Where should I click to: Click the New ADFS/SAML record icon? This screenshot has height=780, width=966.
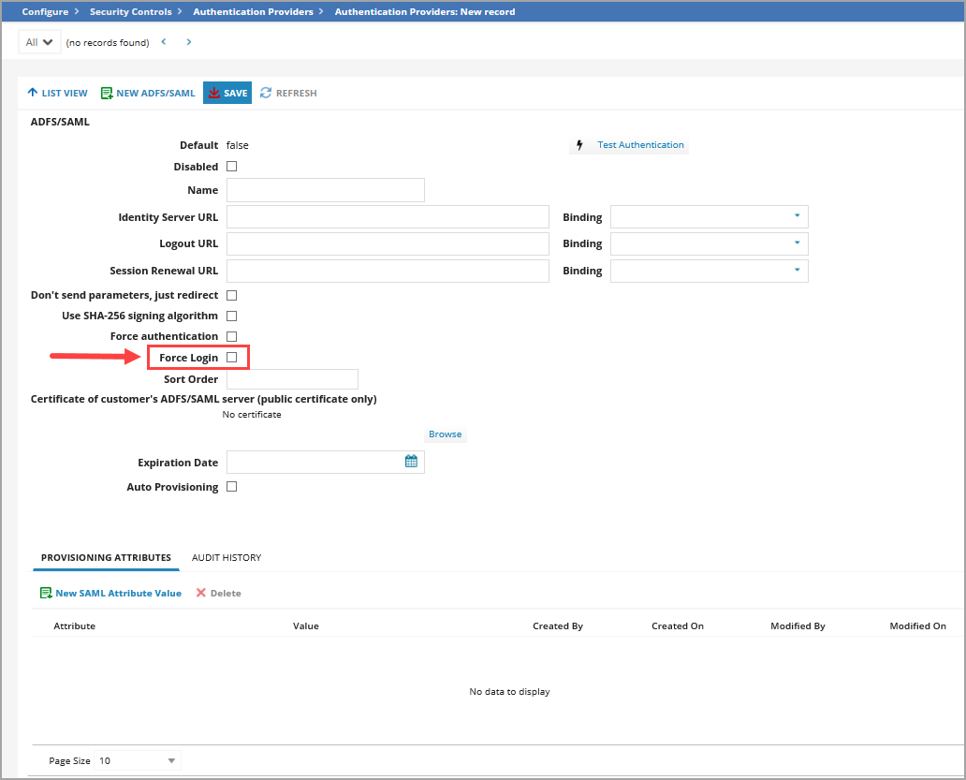pos(107,94)
